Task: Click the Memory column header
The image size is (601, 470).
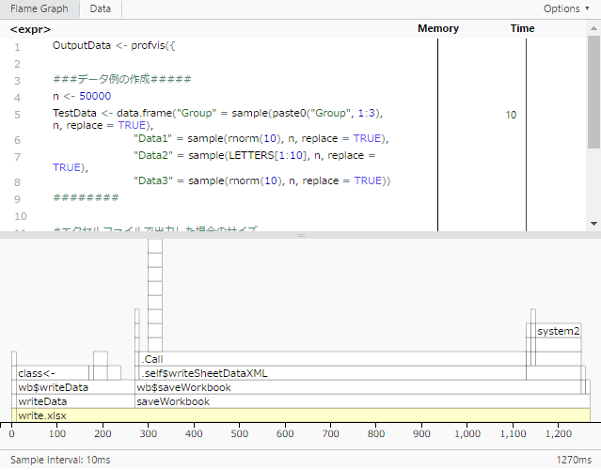Action: pos(438,28)
